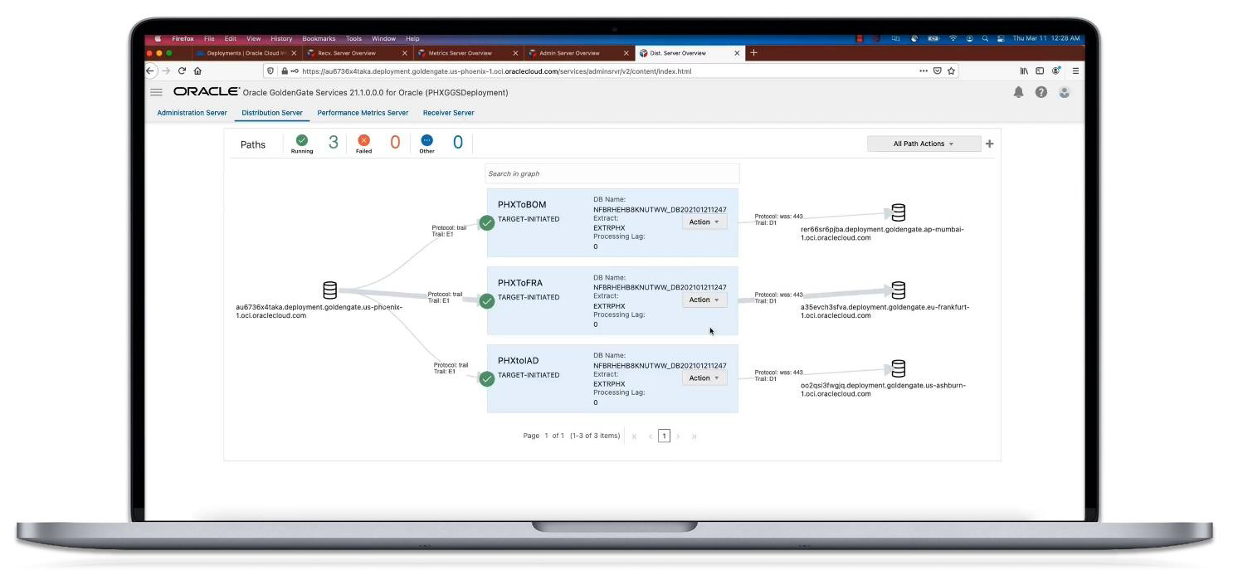The image size is (1233, 580).
Task: Open the help question mark icon
Action: coord(1040,92)
